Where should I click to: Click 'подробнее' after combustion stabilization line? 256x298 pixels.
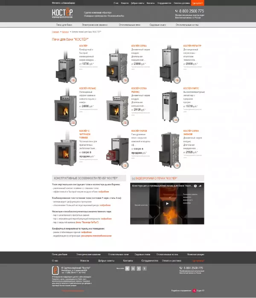(x=86, y=232)
